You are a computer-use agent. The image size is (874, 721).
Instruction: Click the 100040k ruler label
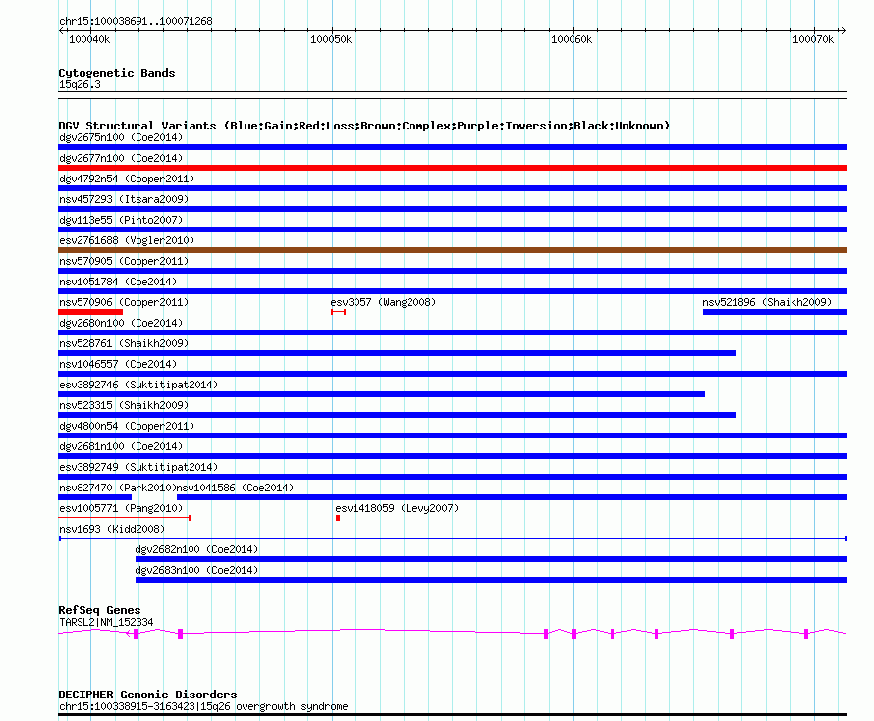click(x=89, y=39)
